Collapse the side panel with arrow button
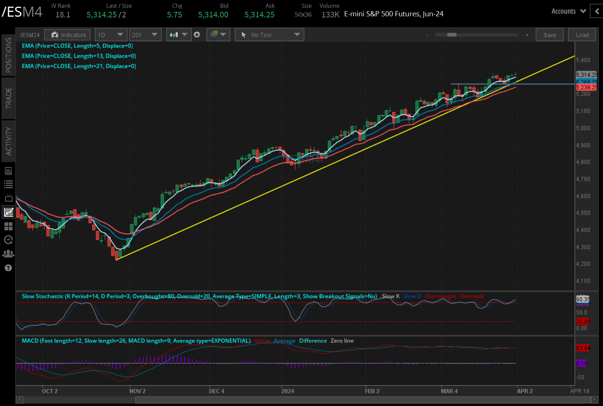This screenshot has width=603, height=406. [x=597, y=11]
